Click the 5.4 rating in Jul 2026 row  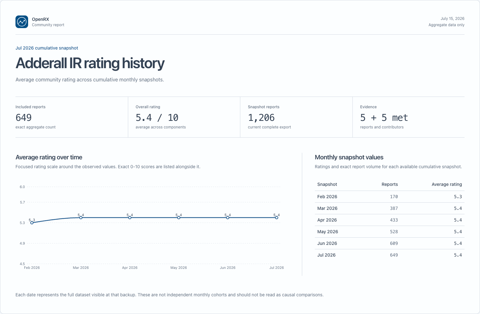(458, 255)
